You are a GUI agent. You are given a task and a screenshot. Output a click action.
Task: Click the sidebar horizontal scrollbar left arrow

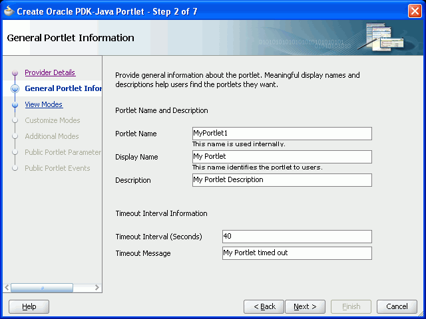[x=7, y=288]
